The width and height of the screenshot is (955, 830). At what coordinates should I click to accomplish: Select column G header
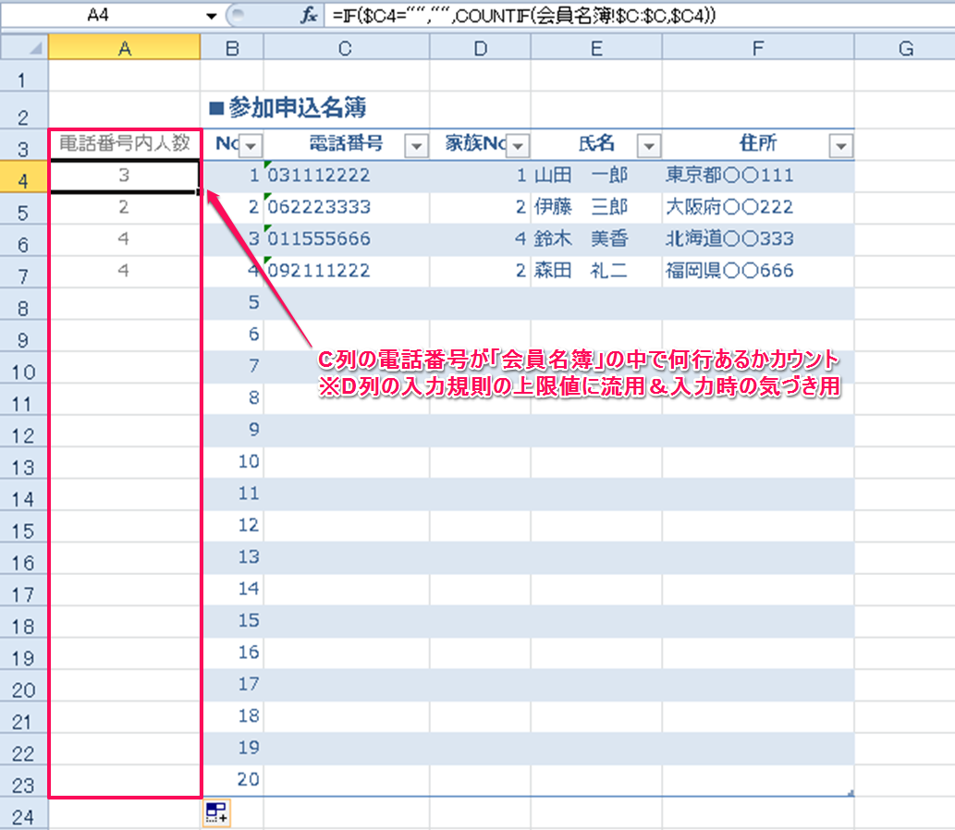pos(904,48)
